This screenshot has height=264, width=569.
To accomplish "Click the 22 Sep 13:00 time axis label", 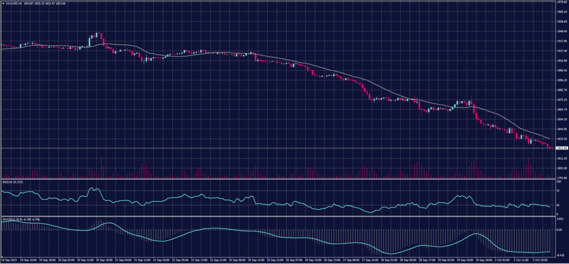I will coord(199,259).
